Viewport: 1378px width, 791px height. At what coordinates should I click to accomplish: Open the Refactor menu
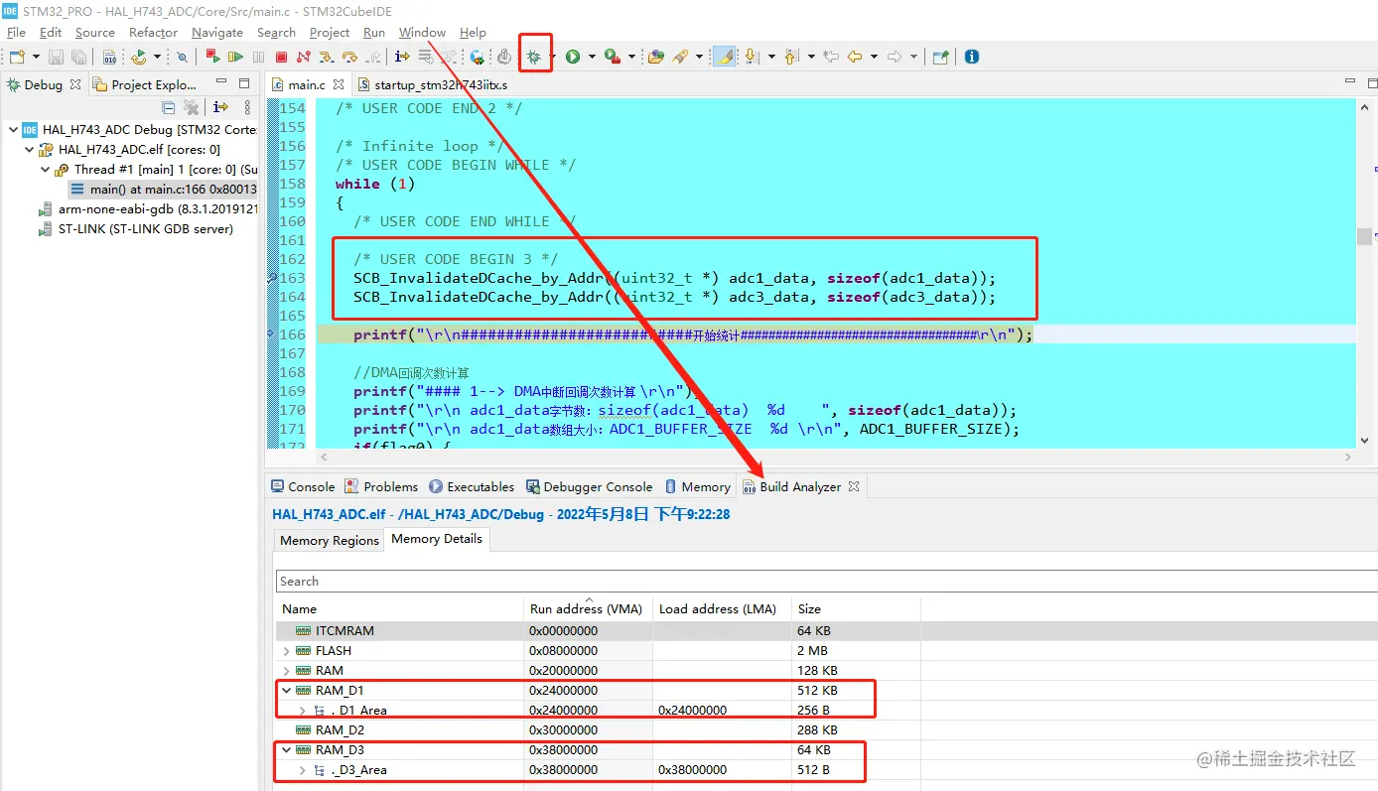pyautogui.click(x=153, y=33)
